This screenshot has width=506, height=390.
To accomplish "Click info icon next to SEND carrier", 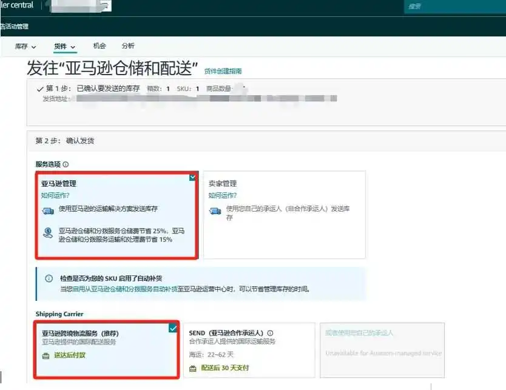I will 271,333.
